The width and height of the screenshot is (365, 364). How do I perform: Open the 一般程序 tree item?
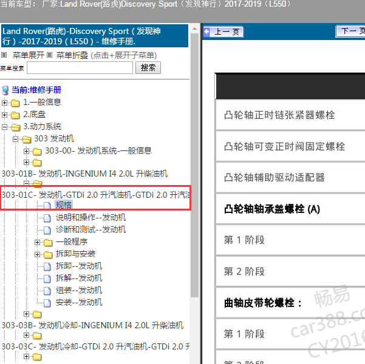click(x=72, y=241)
